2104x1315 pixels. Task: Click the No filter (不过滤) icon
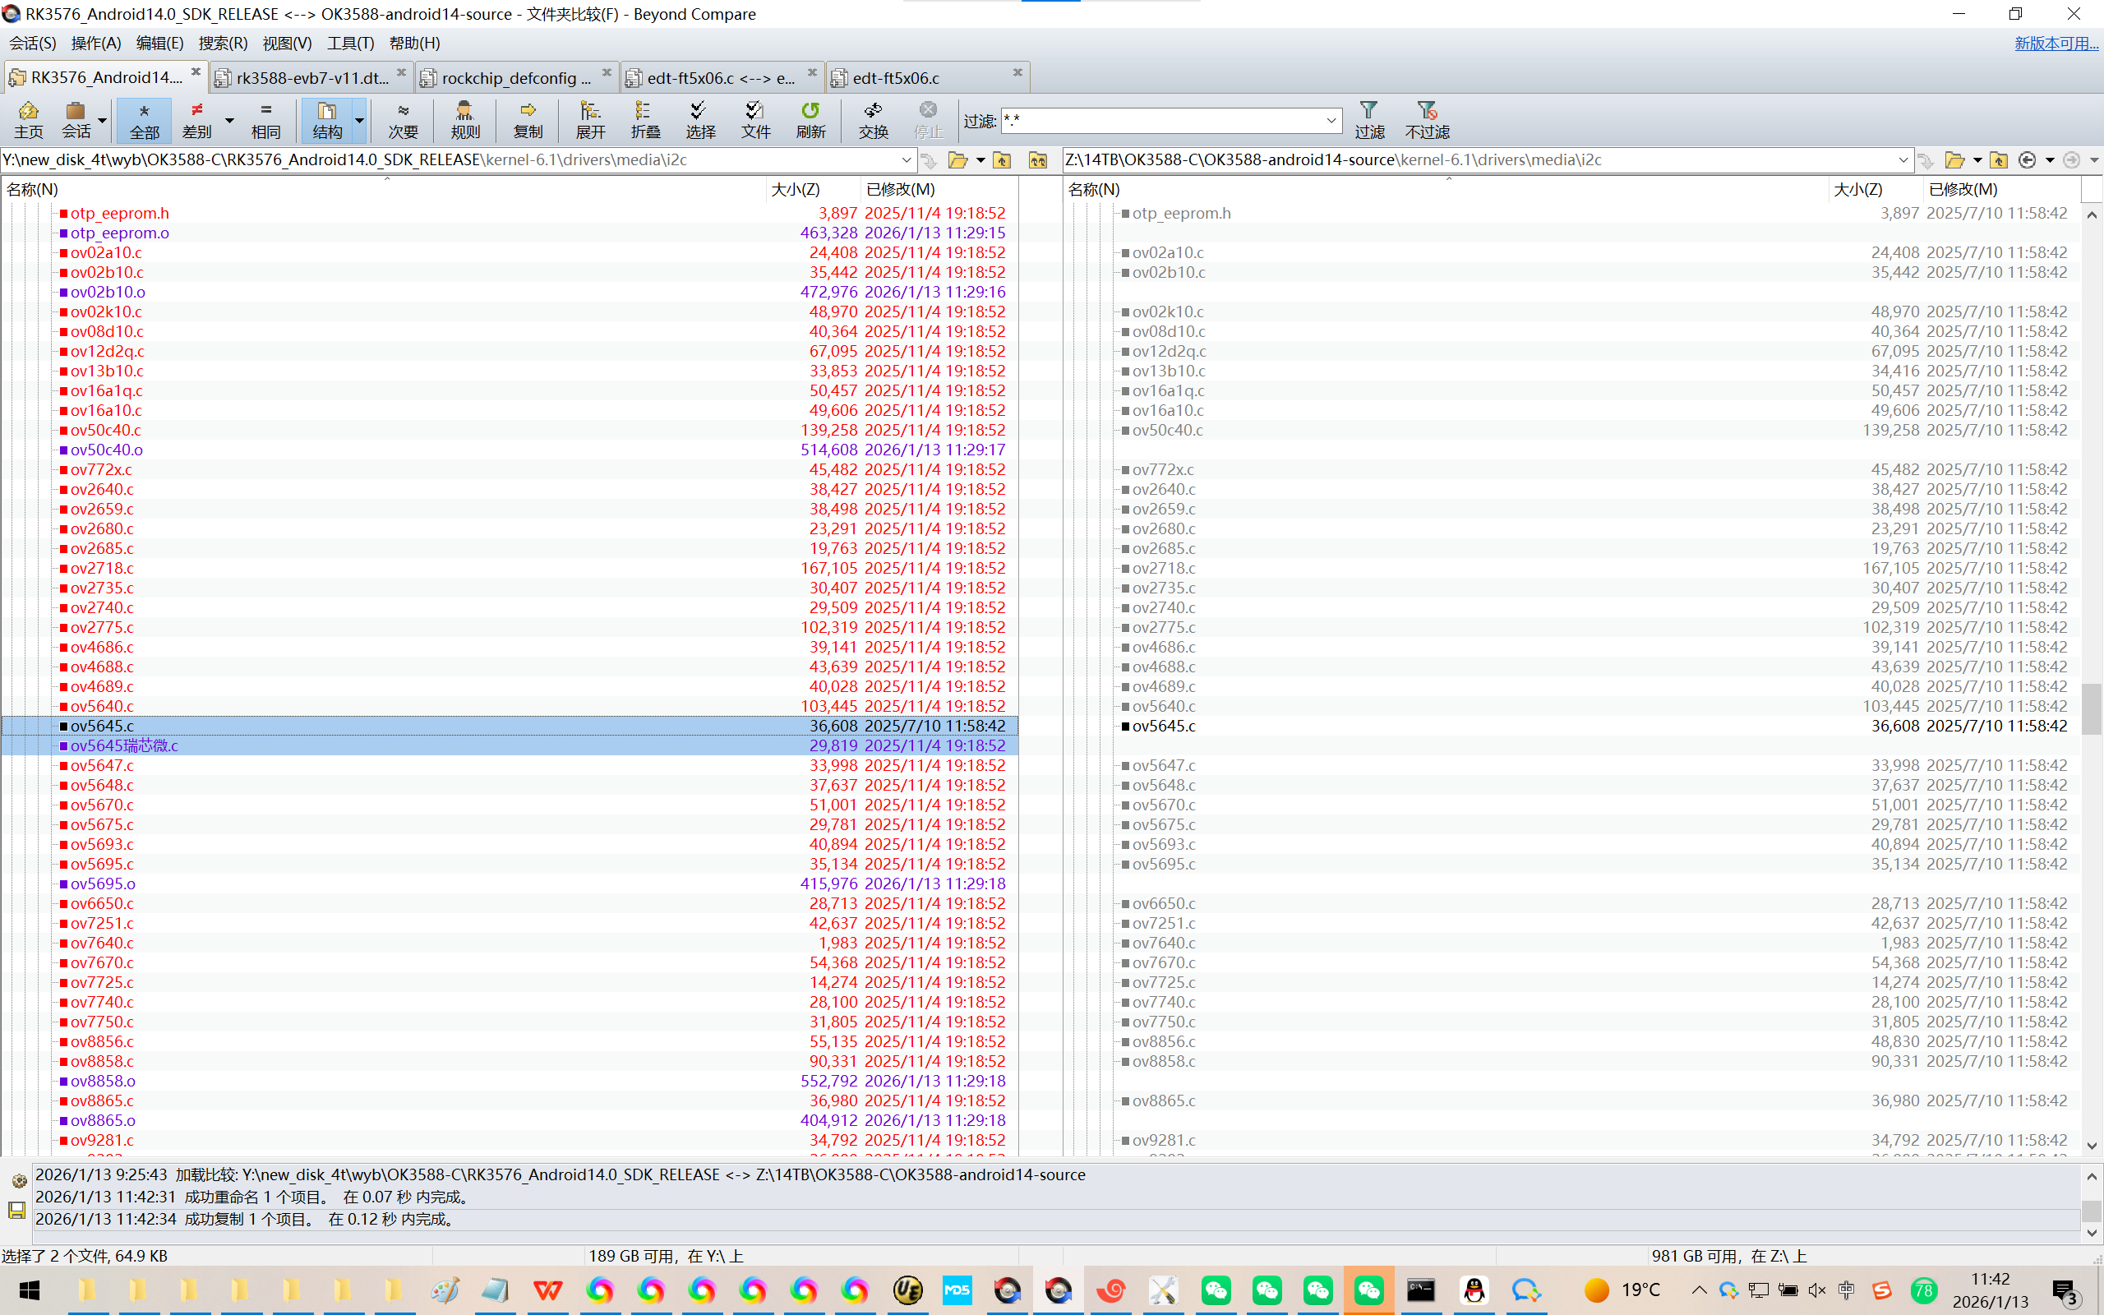tap(1427, 119)
